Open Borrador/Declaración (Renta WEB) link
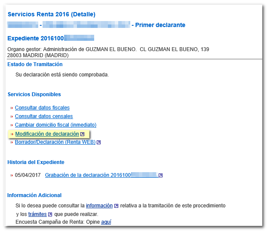This screenshot has width=267, height=231. click(x=55, y=142)
